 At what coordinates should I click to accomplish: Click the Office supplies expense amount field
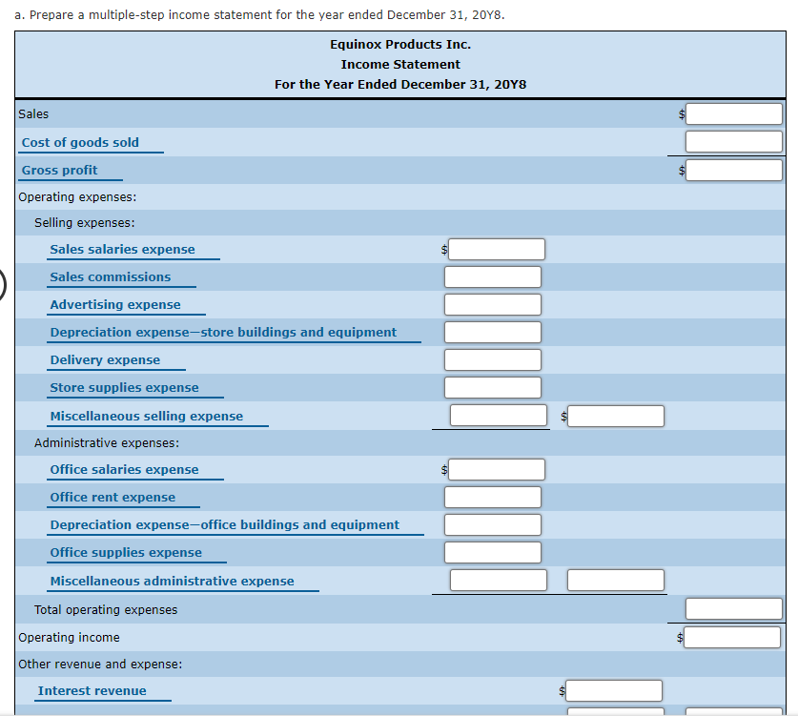click(493, 552)
